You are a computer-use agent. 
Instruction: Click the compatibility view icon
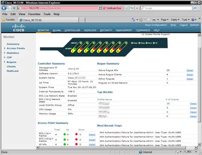tap(126, 8)
